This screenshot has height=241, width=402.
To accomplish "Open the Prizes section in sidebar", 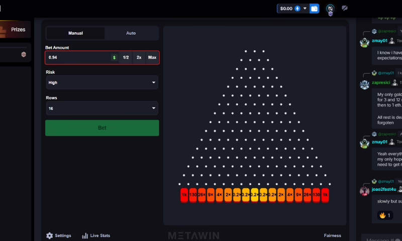I will point(15,30).
